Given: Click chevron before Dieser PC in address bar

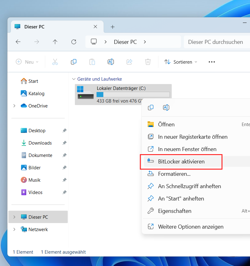Looking at the screenshot, I should pyautogui.click(x=106, y=42).
